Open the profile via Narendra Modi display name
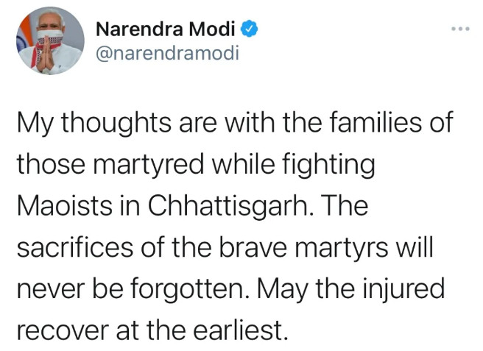 166,29
